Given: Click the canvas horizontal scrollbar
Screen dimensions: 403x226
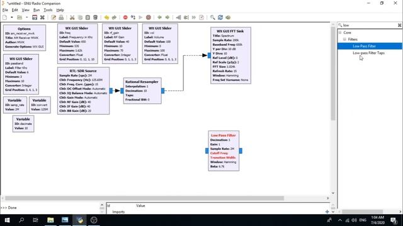Looking at the screenshot, I should point(144,198).
